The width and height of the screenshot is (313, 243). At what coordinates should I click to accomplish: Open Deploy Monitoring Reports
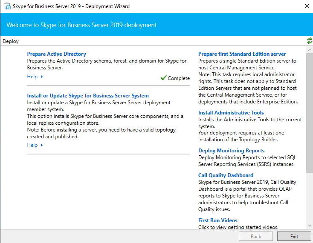pyautogui.click(x=231, y=151)
